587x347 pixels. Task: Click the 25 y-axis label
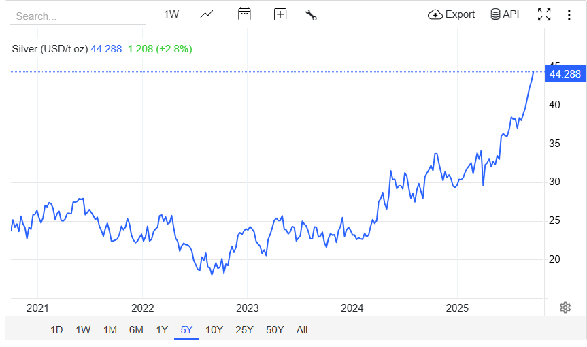click(x=554, y=220)
